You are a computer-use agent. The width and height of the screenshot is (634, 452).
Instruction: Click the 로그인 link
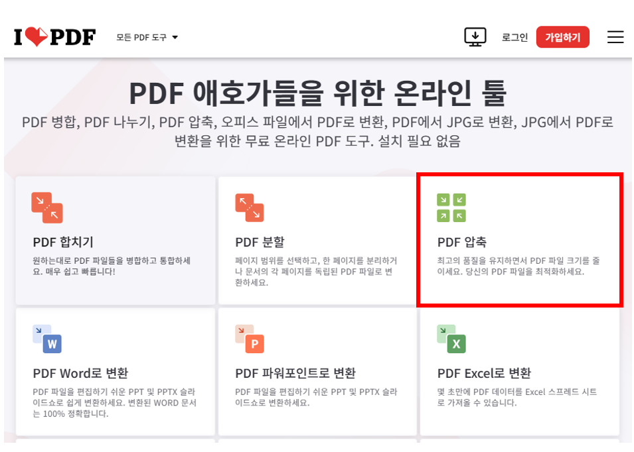[515, 37]
